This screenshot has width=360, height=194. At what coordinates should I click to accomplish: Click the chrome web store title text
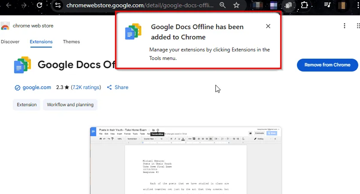coord(33,26)
